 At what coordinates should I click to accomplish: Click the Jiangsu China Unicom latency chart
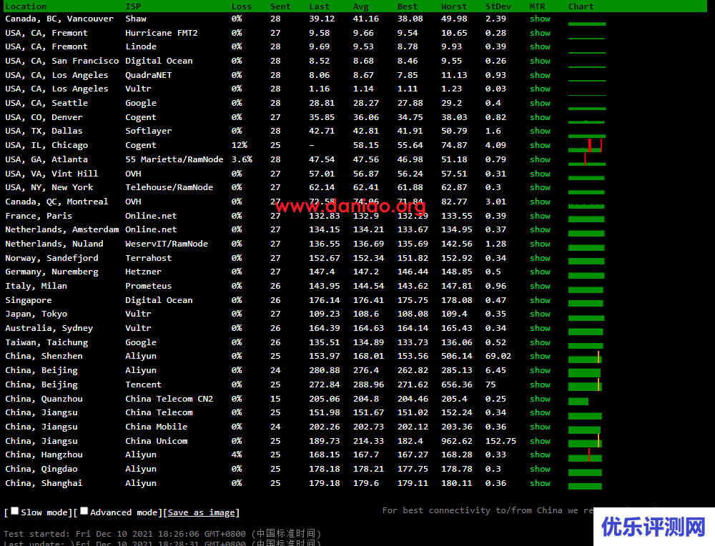pos(585,441)
